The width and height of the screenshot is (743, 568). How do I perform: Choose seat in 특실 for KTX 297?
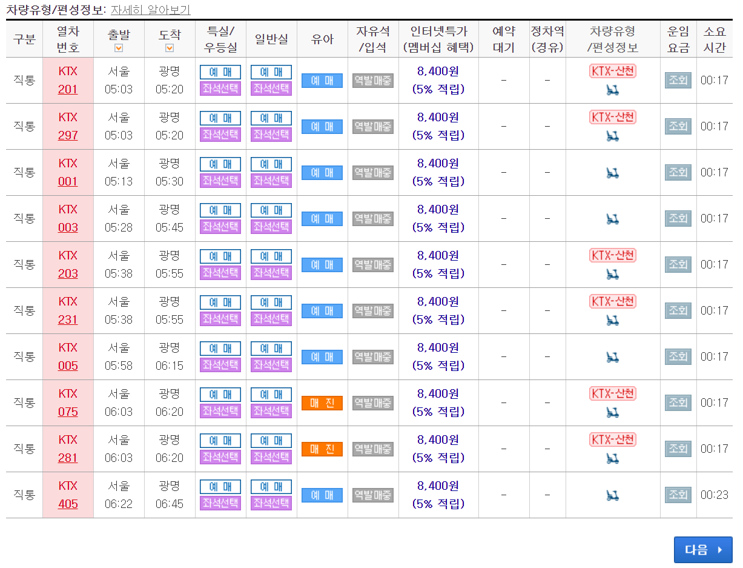click(220, 135)
